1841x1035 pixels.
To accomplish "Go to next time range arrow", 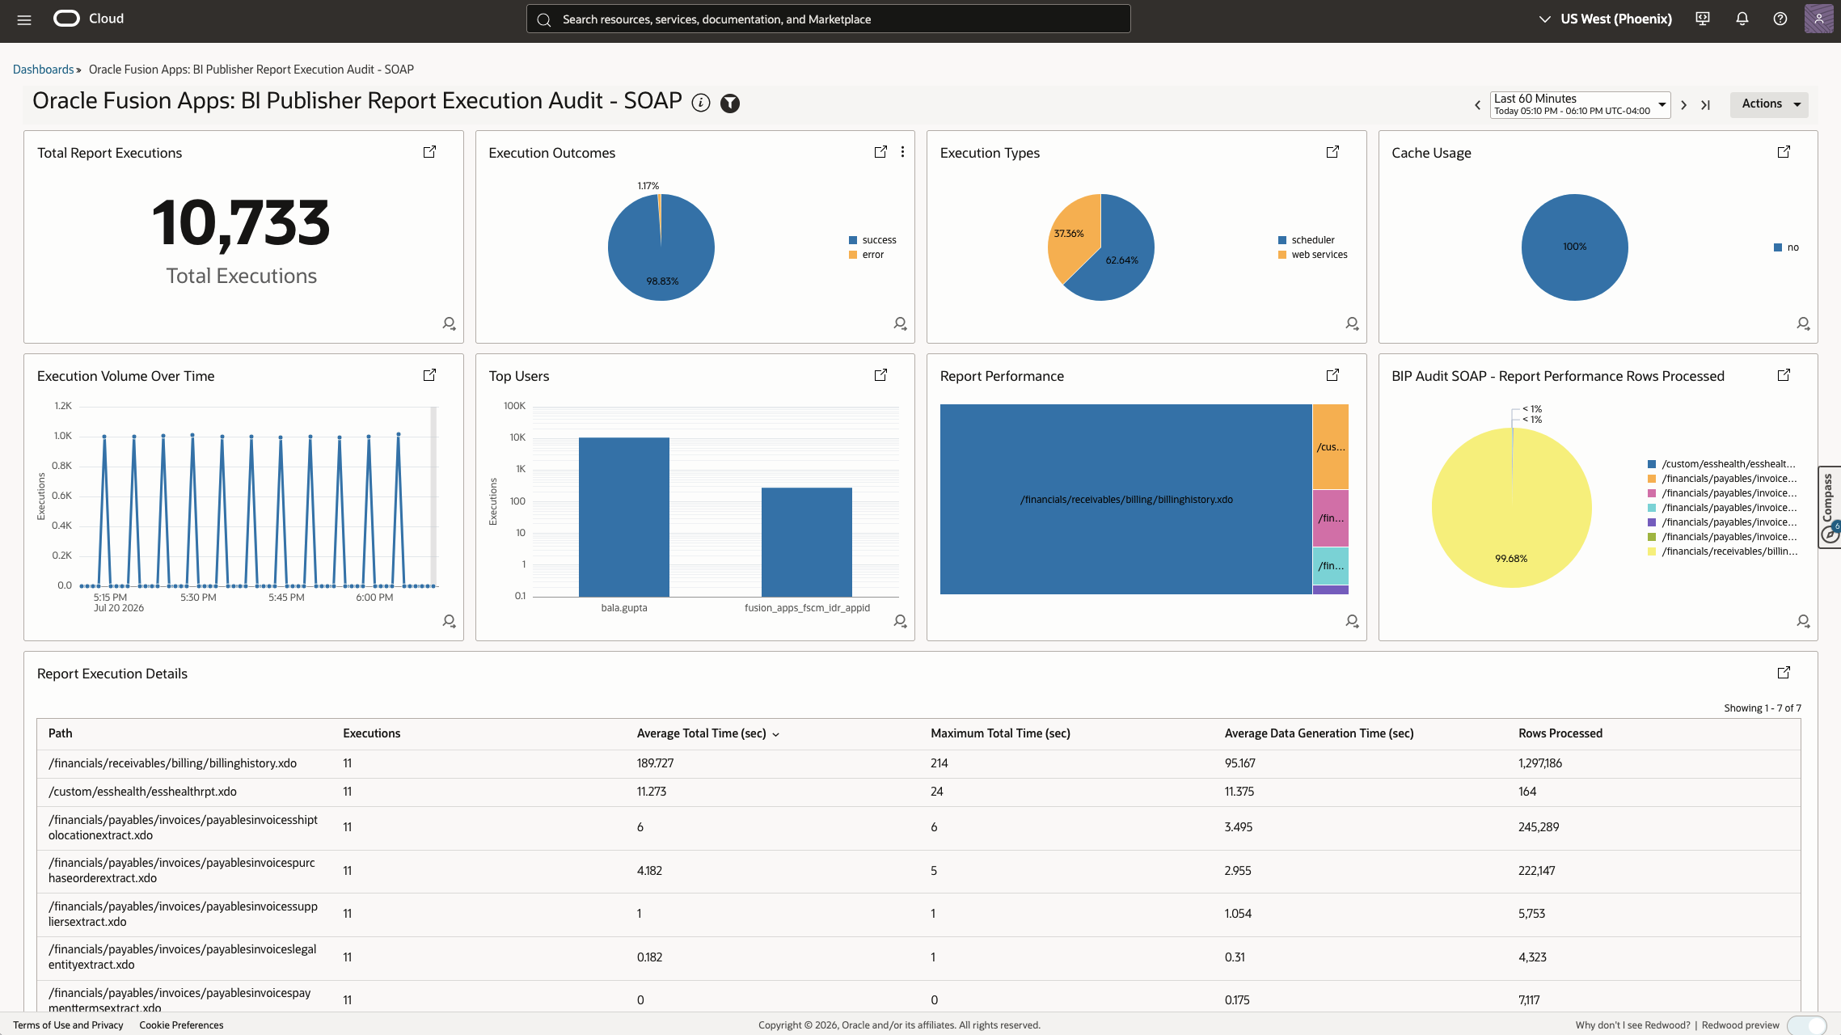I will [1683, 104].
